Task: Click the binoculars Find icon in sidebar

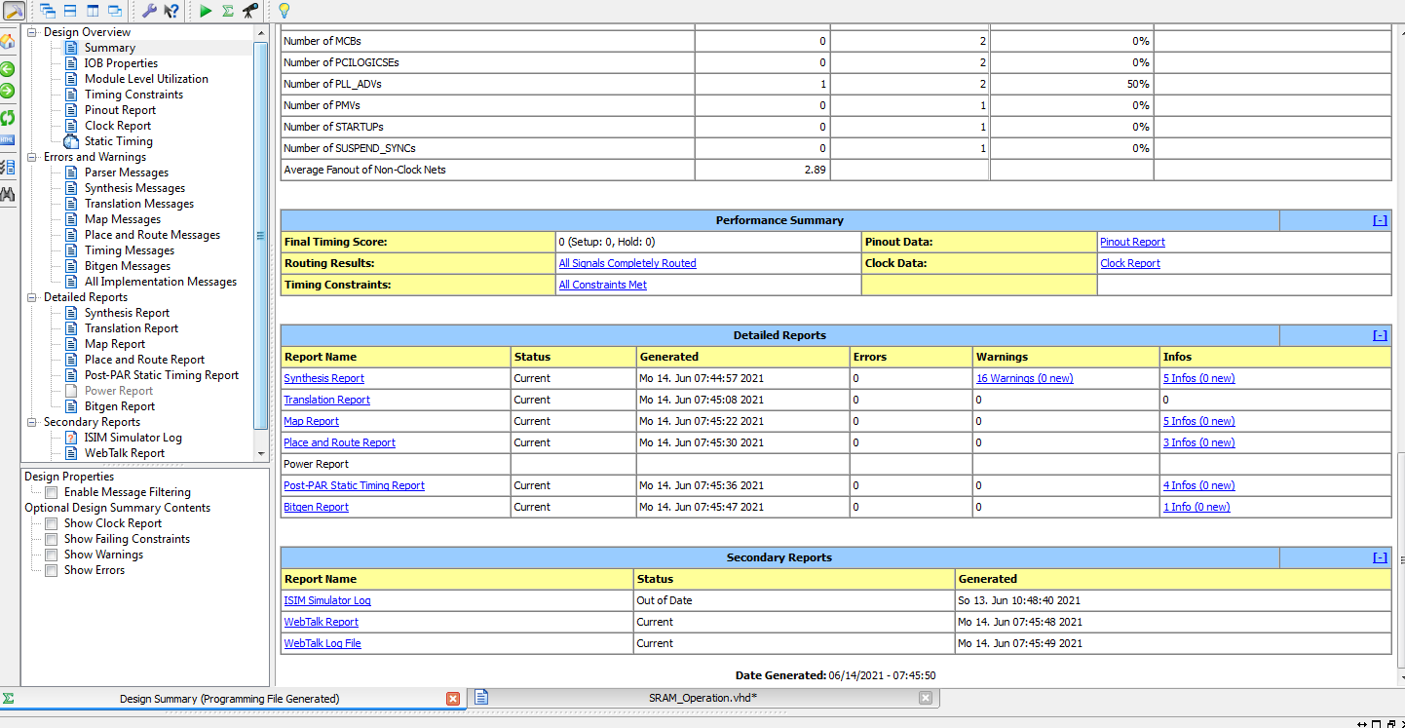Action: [8, 194]
